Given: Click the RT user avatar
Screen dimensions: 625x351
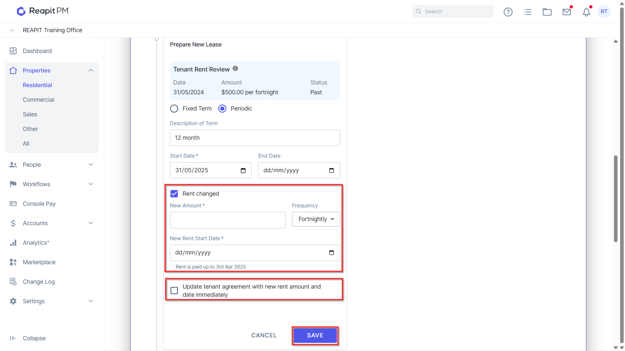Looking at the screenshot, I should [604, 12].
